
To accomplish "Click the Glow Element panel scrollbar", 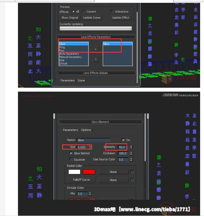I will (x=145, y=138).
